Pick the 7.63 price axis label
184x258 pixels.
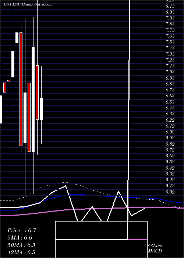[170, 36]
